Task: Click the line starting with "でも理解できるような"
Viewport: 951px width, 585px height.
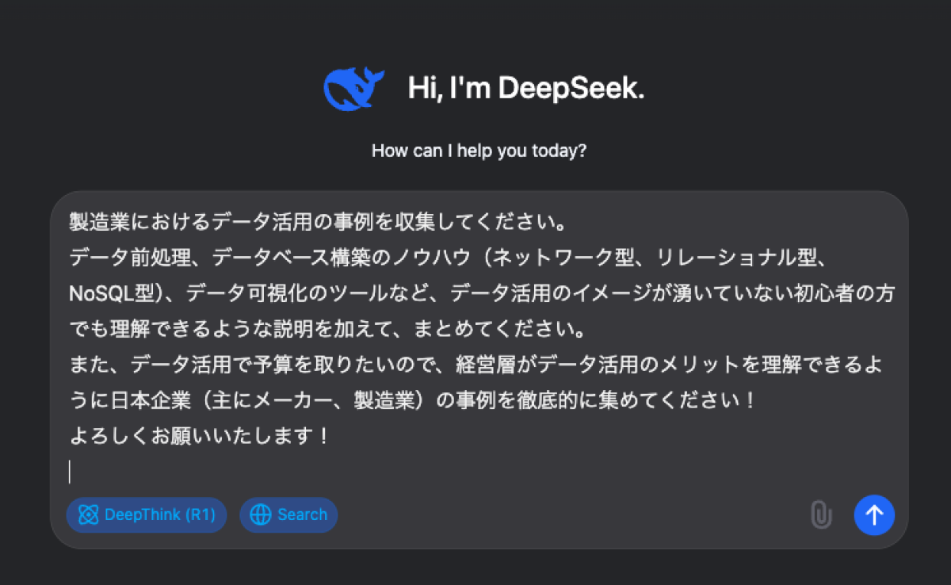Action: point(317,329)
